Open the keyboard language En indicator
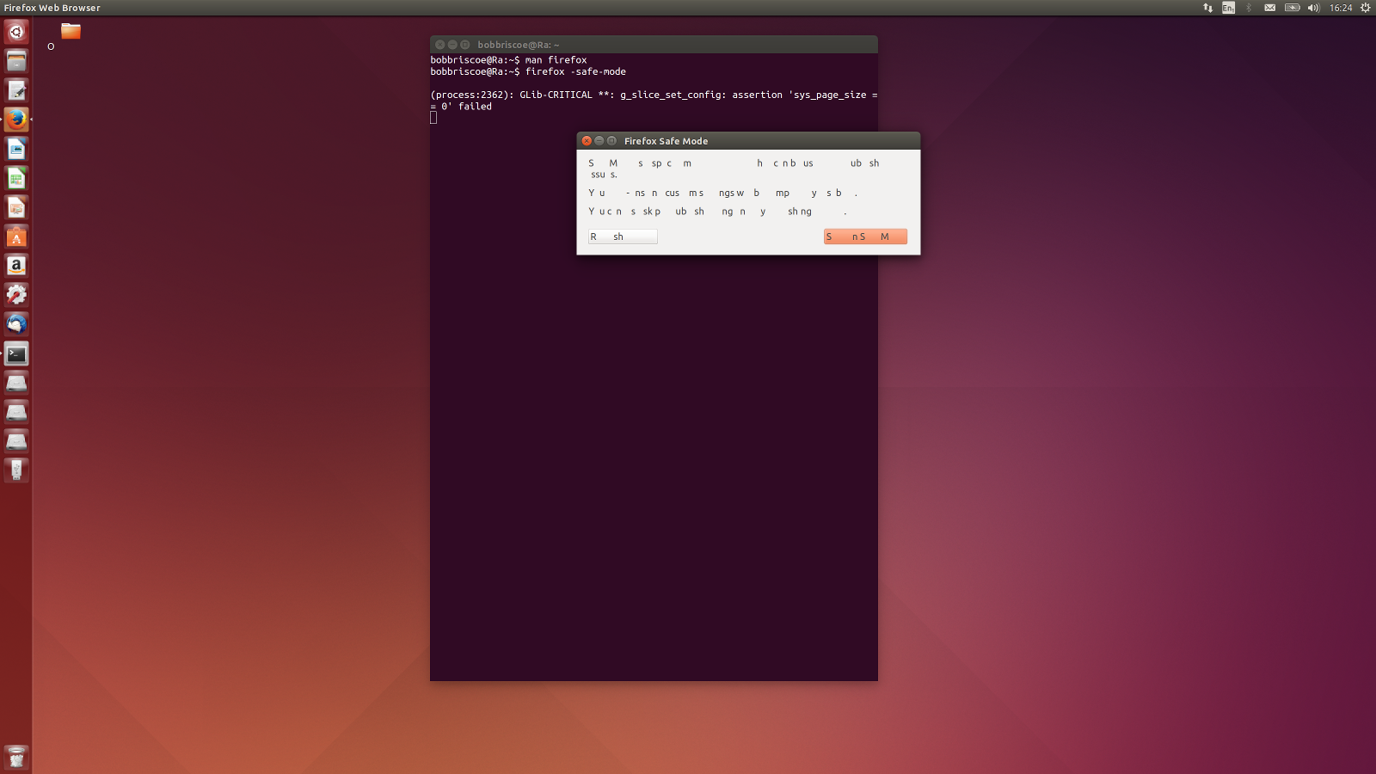Viewport: 1376px width, 774px height. click(1228, 8)
